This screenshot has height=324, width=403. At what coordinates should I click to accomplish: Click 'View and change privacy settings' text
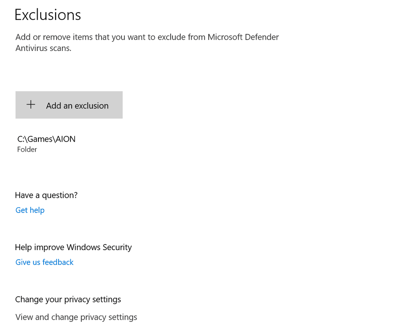point(76,317)
